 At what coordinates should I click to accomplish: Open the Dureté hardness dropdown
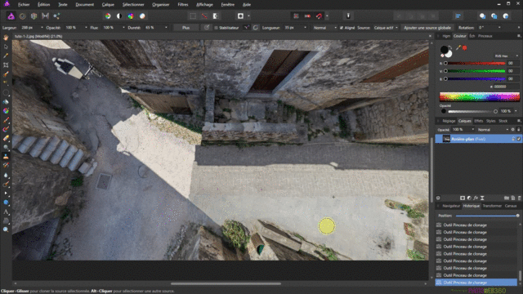point(166,28)
